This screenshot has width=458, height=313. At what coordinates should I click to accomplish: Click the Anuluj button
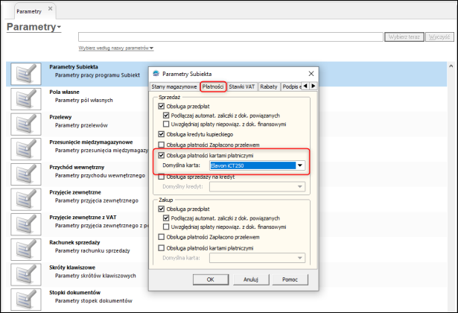point(251,279)
